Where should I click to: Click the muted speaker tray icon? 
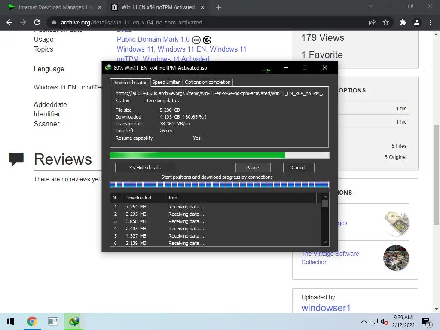coord(384,321)
